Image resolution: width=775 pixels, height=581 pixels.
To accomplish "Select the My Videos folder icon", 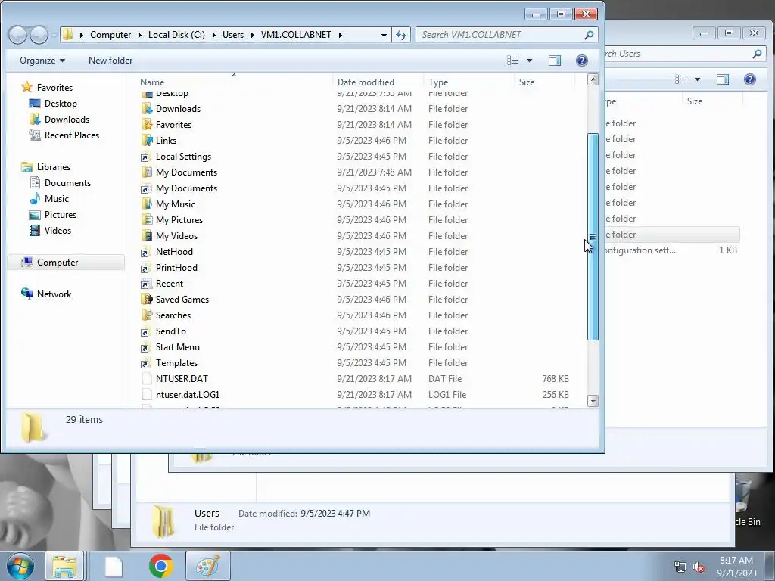I will 146,236.
